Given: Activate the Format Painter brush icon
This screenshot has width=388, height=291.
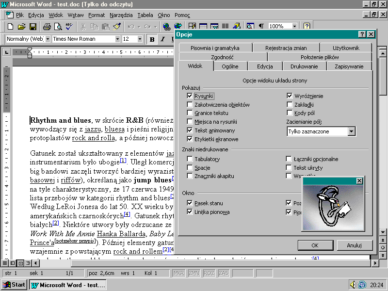Looking at the screenshot, I should tap(117, 26).
